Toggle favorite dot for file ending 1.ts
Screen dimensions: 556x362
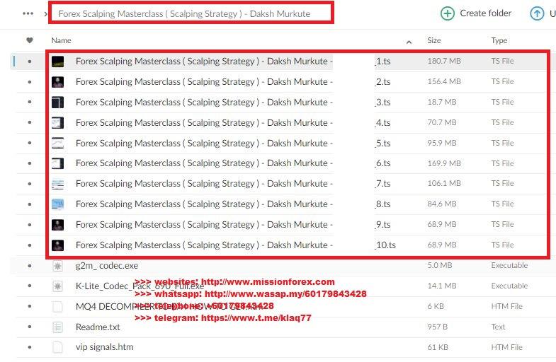(x=29, y=62)
